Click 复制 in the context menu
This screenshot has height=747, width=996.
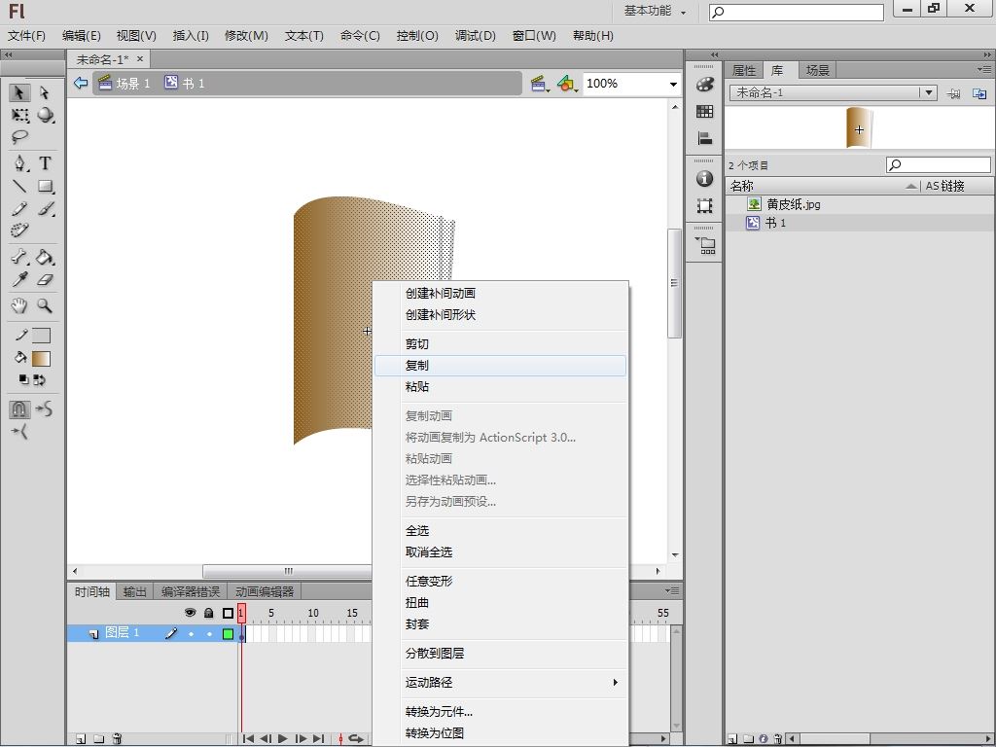[417, 366]
